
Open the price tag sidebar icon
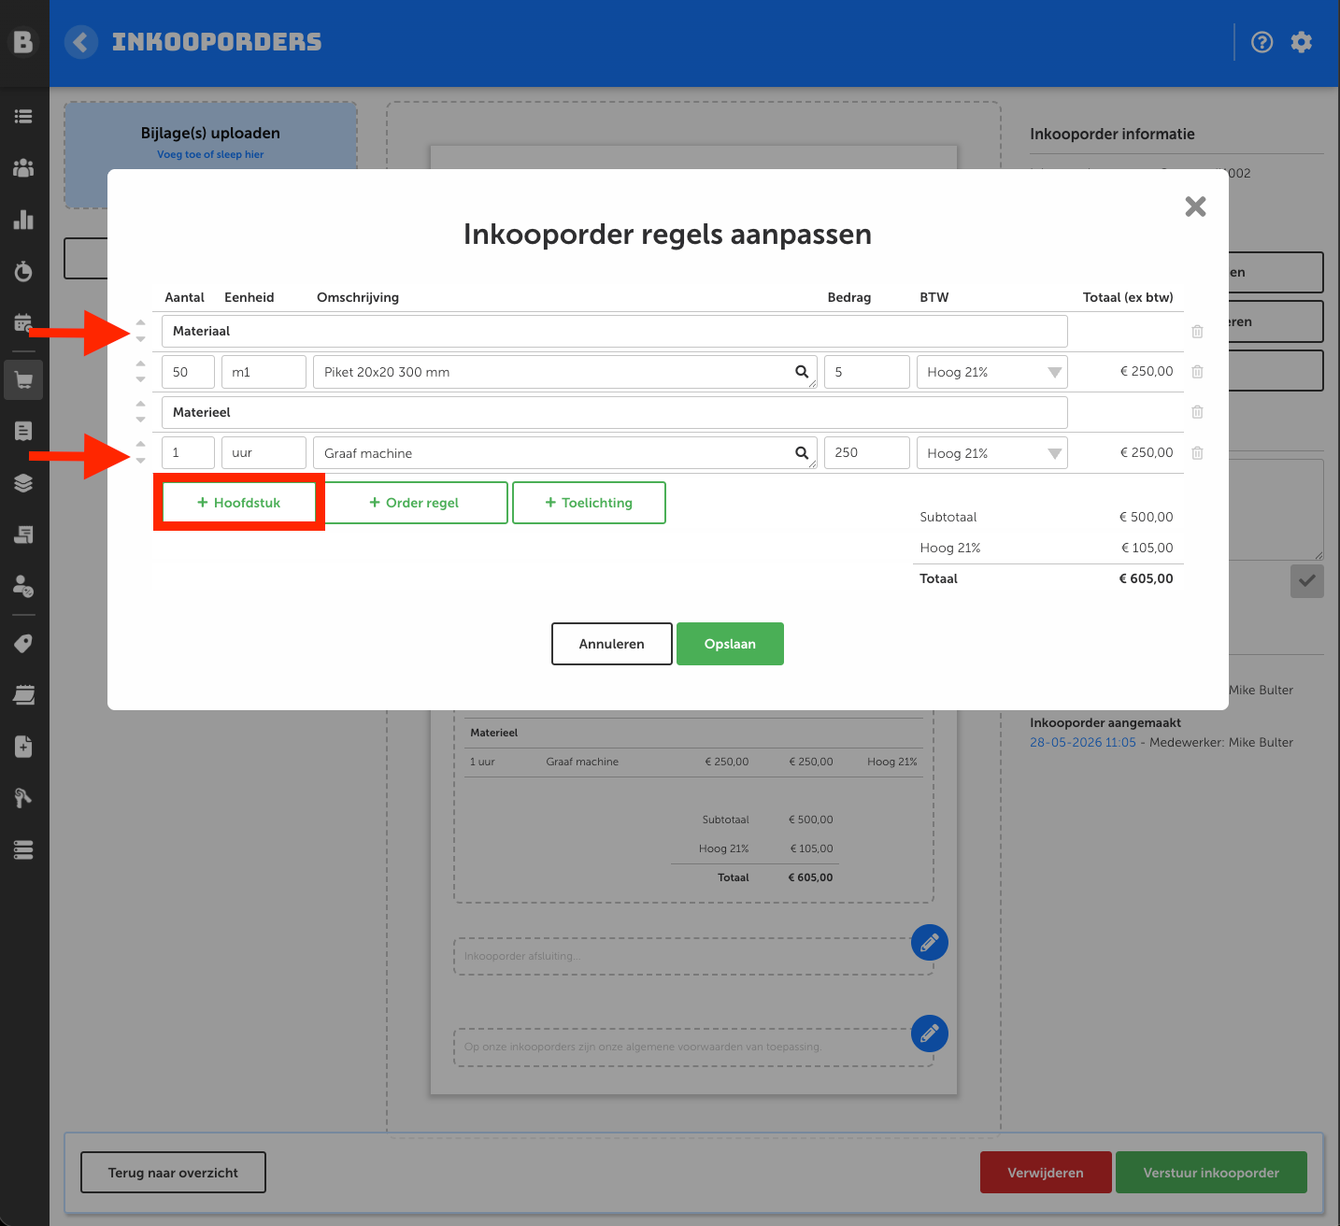(23, 644)
